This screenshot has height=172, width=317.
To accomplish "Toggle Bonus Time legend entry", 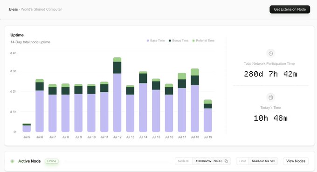I will click(x=179, y=41).
